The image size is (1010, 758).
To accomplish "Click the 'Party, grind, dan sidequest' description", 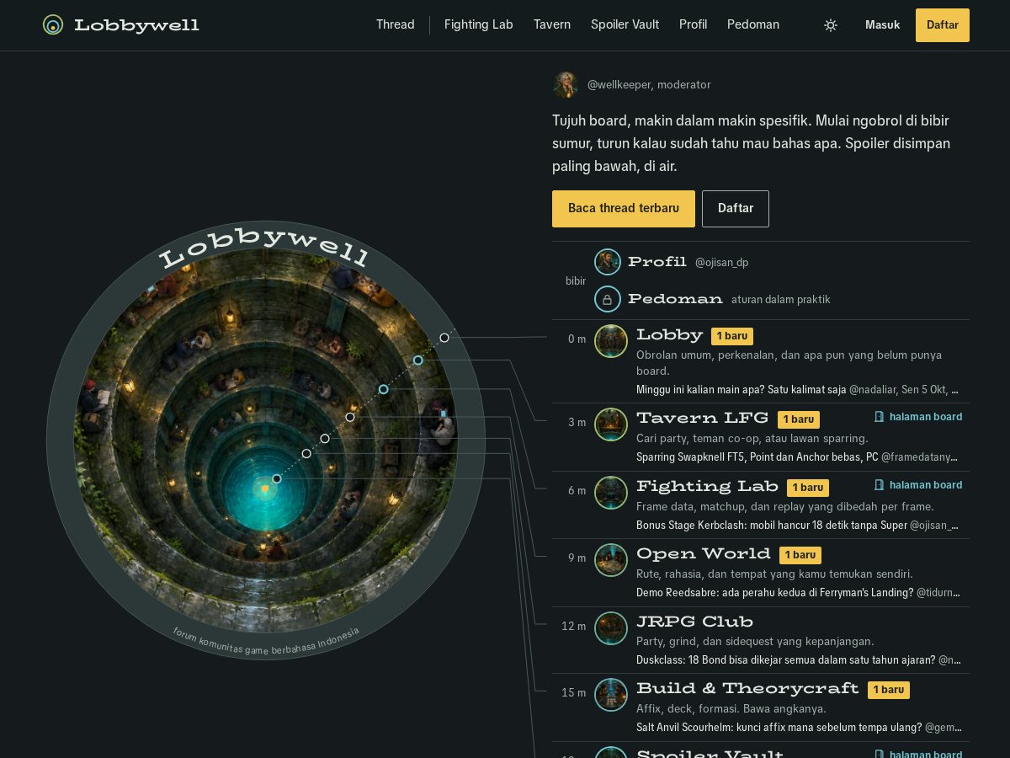I will point(755,641).
